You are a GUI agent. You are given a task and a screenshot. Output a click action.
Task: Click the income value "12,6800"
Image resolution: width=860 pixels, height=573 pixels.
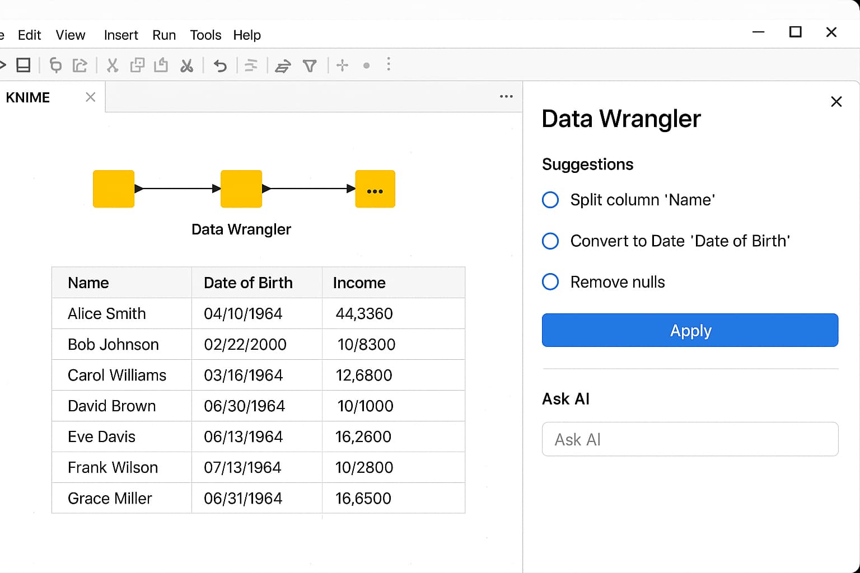pos(364,375)
